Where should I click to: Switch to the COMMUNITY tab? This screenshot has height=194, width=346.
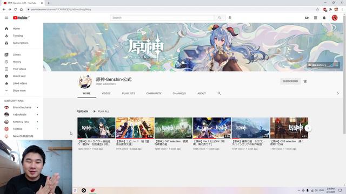(x=154, y=93)
